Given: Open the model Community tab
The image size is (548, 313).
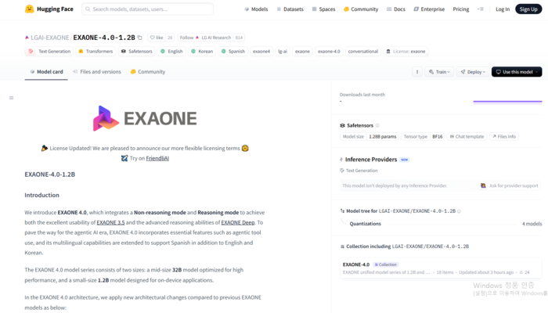Looking at the screenshot, I should pyautogui.click(x=147, y=72).
